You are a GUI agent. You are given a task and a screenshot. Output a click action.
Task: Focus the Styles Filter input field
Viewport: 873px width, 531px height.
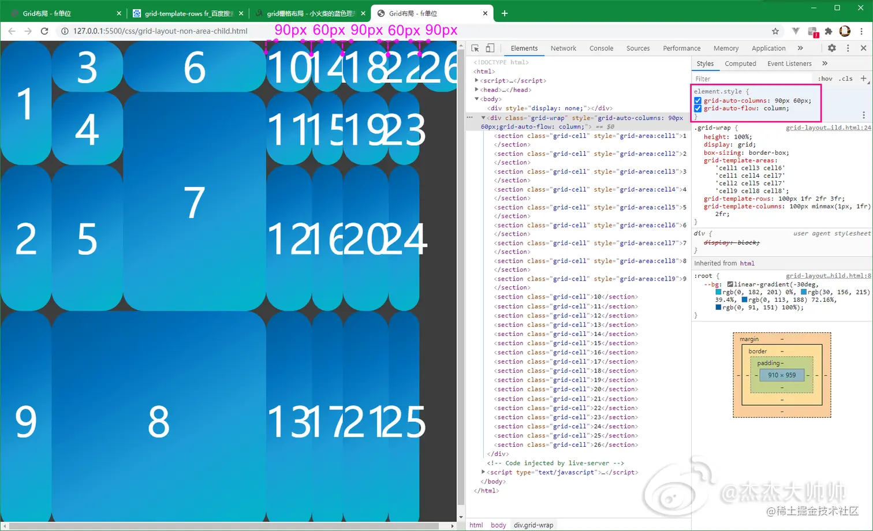point(751,79)
